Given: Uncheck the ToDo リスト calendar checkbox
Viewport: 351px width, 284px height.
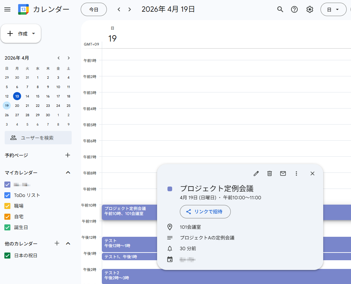Looking at the screenshot, I should click(x=7, y=195).
